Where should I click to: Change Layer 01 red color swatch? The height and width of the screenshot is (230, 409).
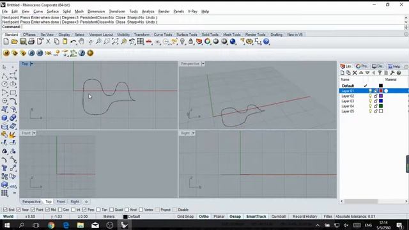(381, 91)
